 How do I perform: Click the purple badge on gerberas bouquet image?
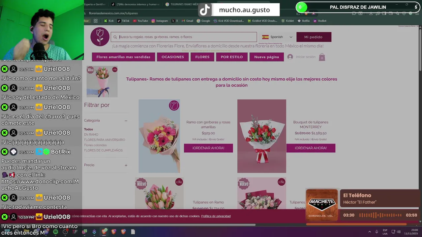(174, 105)
